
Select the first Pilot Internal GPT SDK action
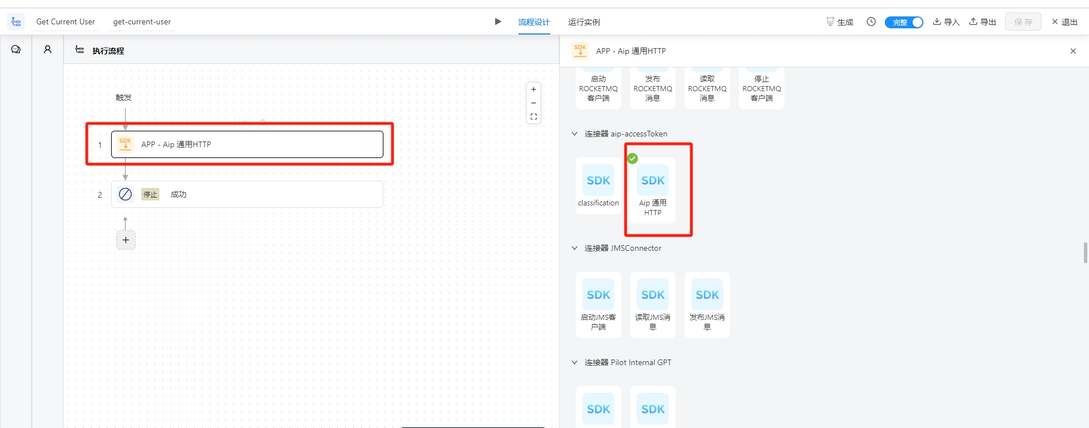(598, 407)
